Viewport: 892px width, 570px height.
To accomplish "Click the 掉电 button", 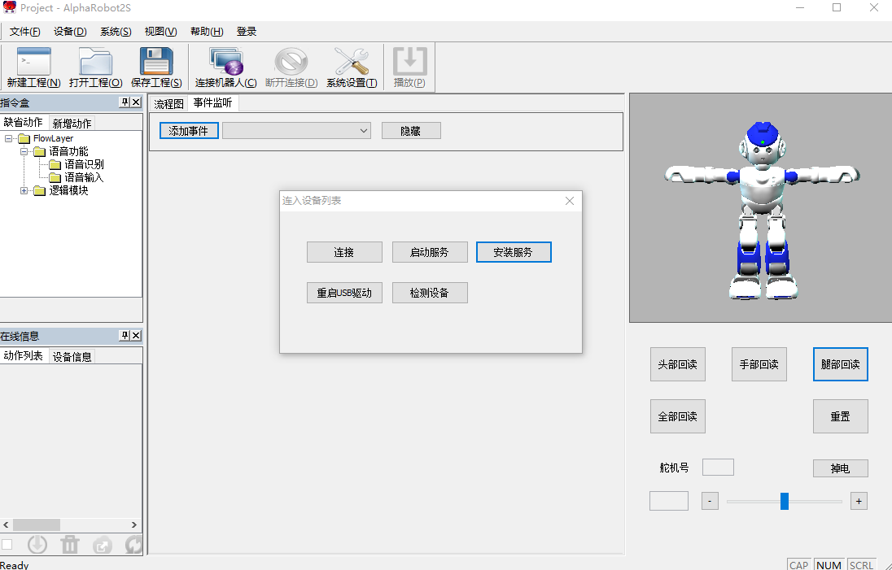I will (840, 468).
